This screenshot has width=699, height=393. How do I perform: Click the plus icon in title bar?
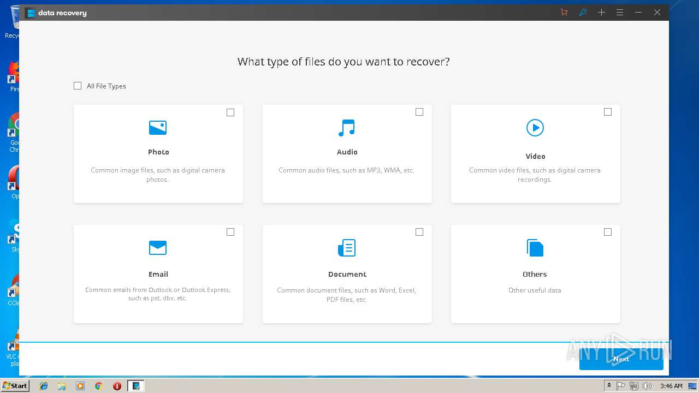pos(601,13)
